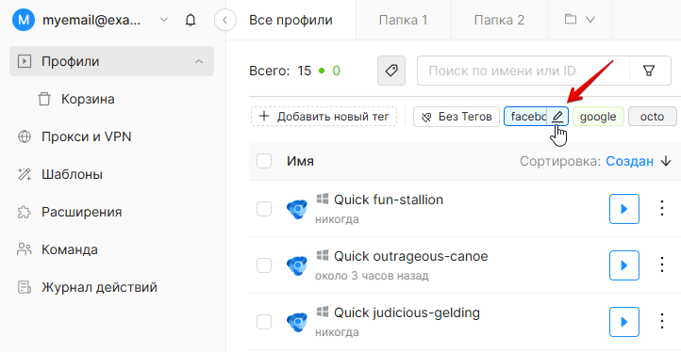Switch to Папка 1 tab
681x352 pixels.
click(x=403, y=20)
